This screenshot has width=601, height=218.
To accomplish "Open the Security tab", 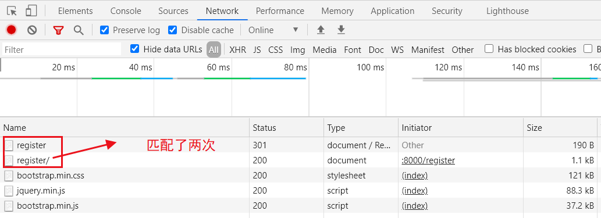I will (x=447, y=11).
